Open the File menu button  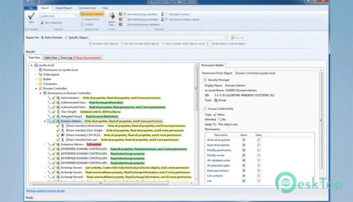pos(31,8)
